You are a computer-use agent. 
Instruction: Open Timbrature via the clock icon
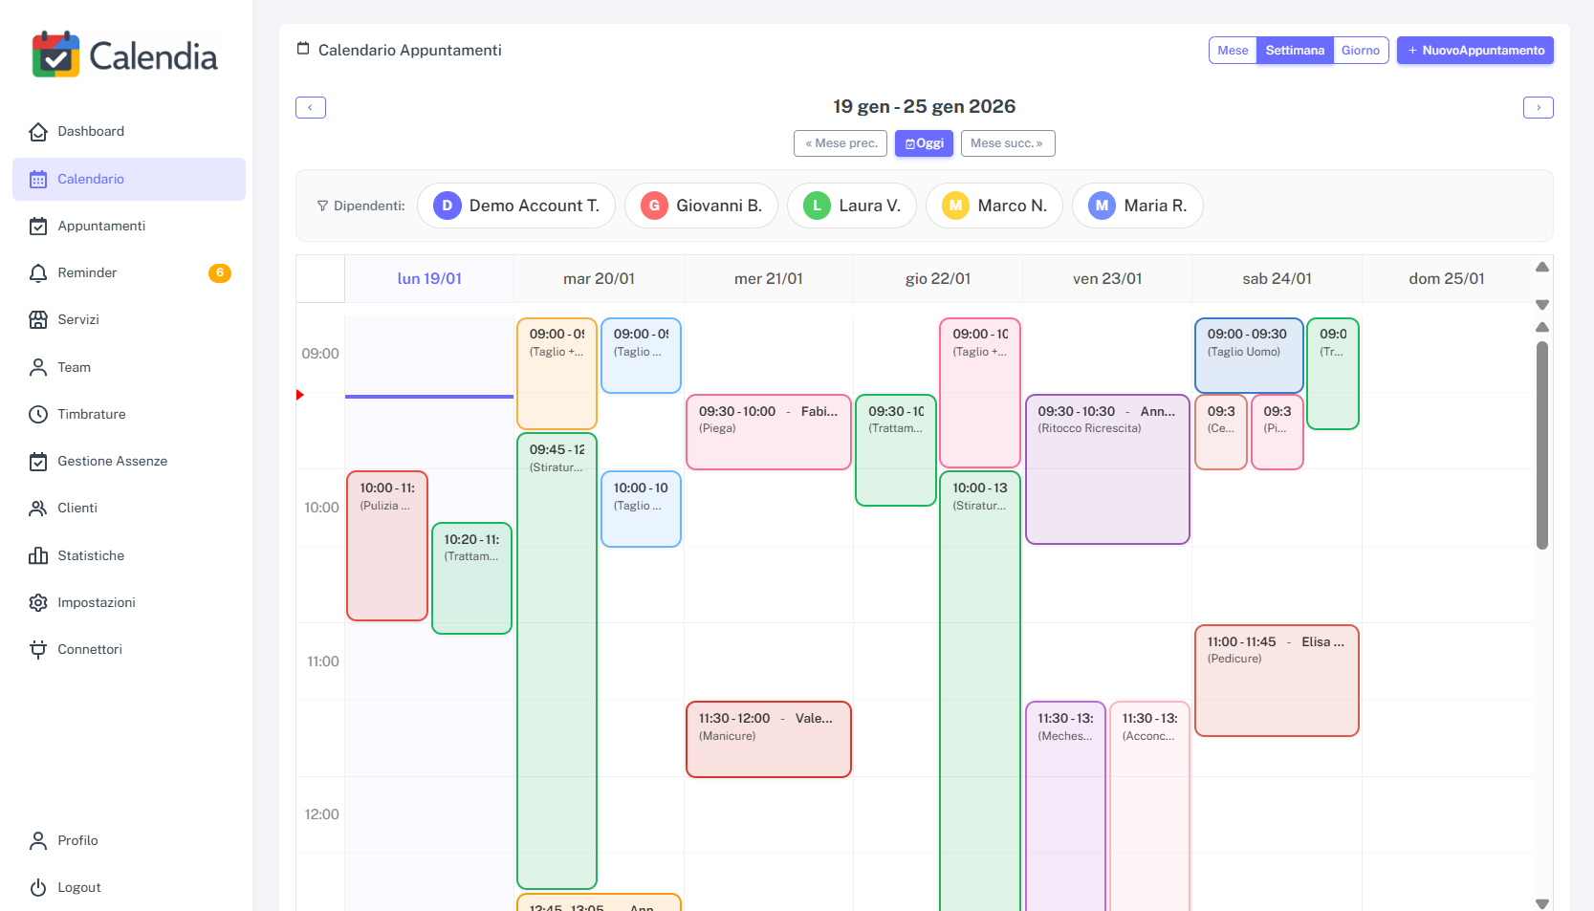(x=38, y=414)
